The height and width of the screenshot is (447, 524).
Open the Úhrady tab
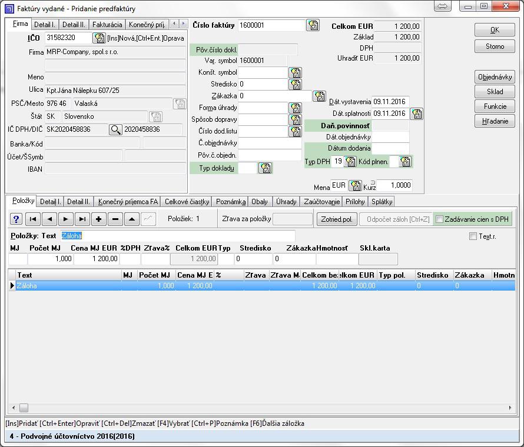pyautogui.click(x=286, y=202)
